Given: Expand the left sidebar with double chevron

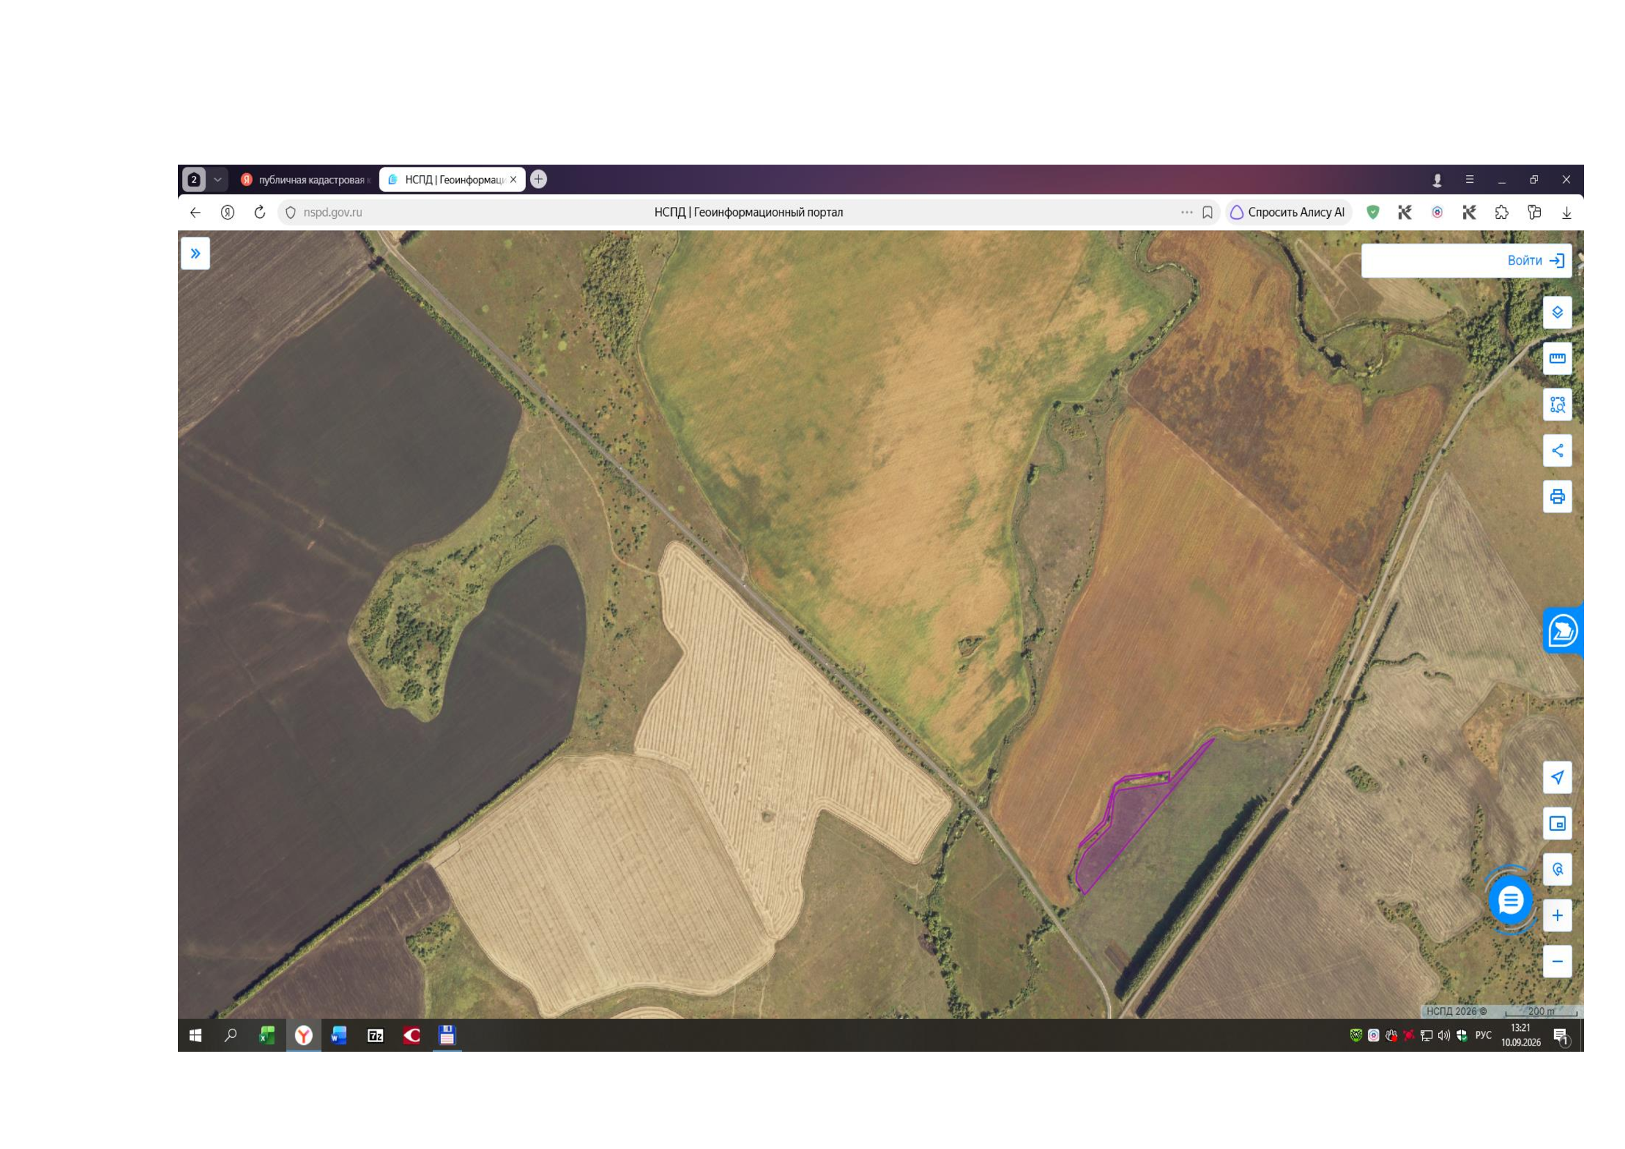Looking at the screenshot, I should 195,254.
